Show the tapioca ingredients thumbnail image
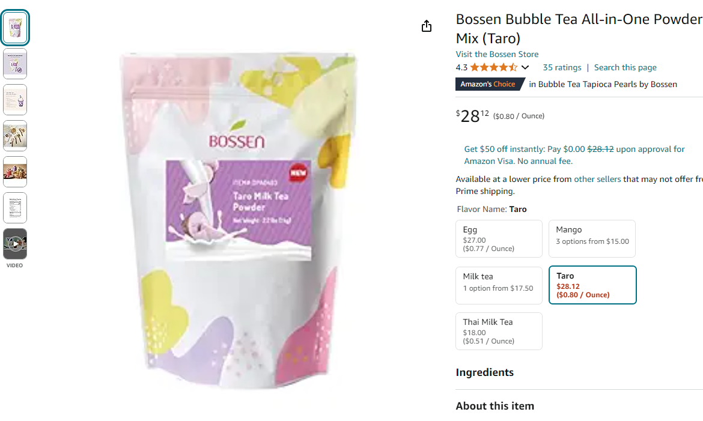This screenshot has height=421, width=703. (x=15, y=136)
